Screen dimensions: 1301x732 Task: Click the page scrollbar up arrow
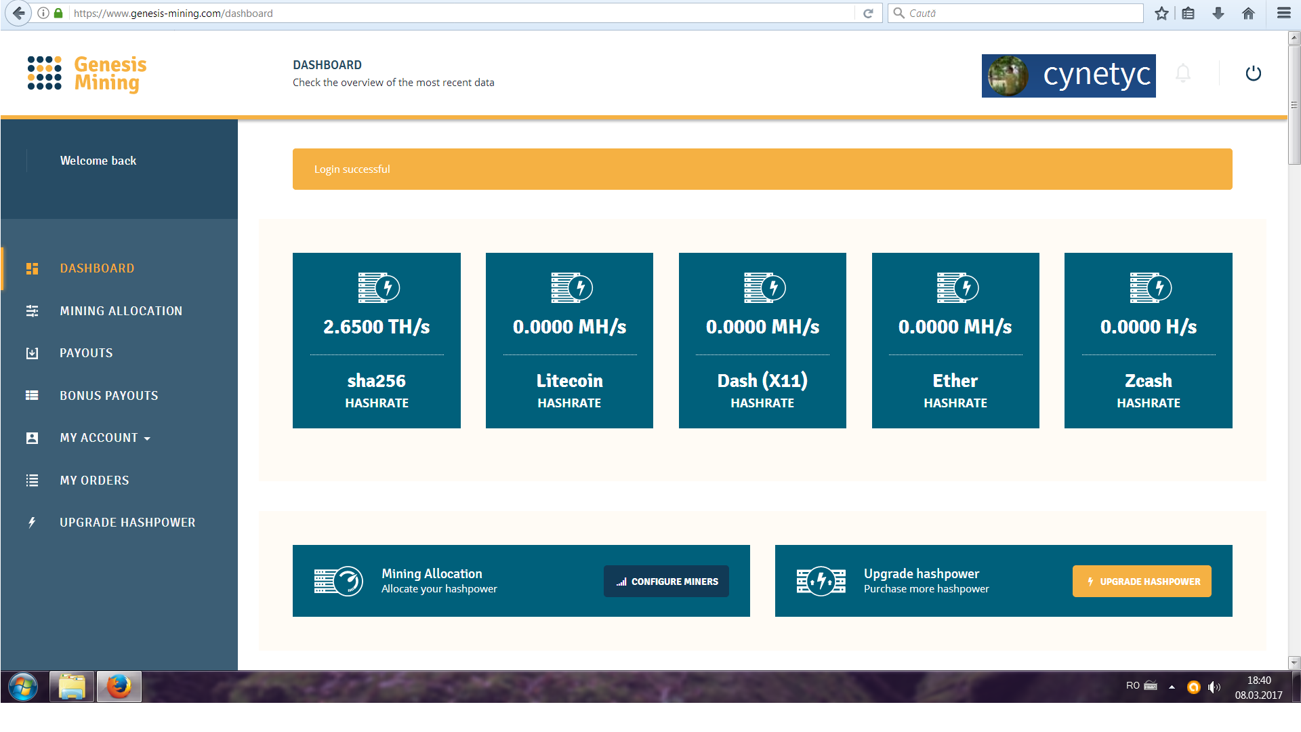tap(1294, 38)
